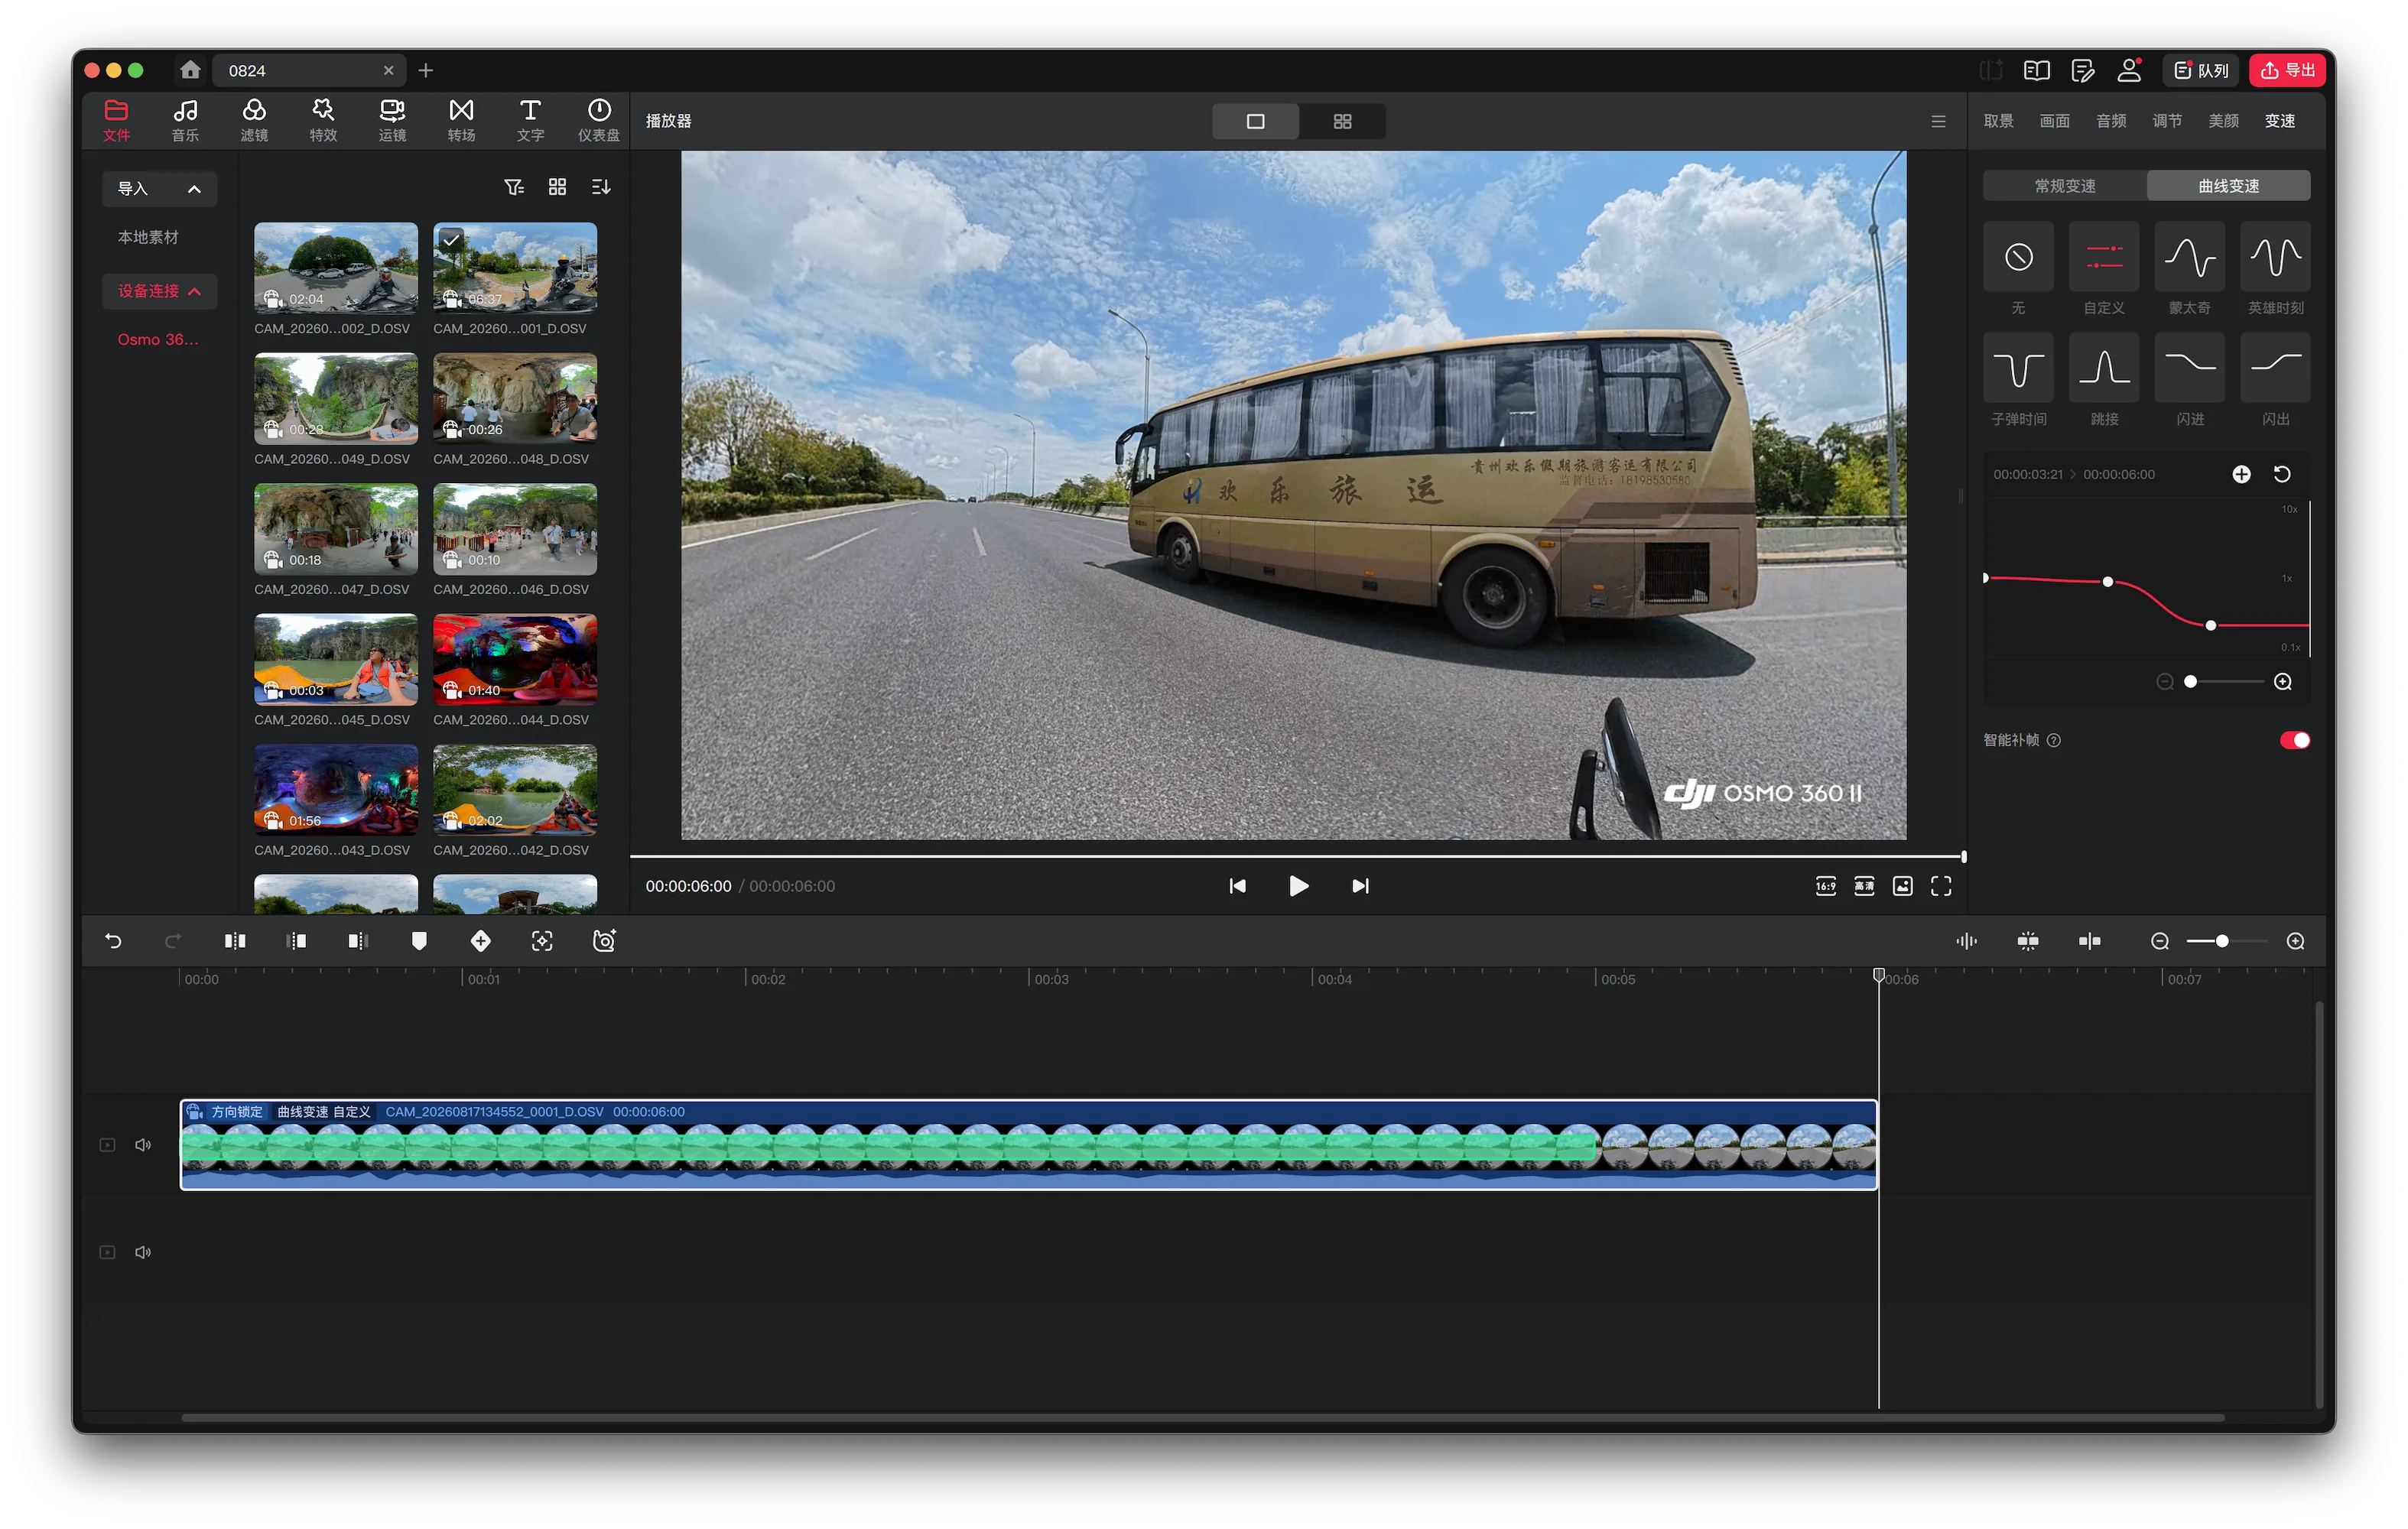Choose the 跳接 jump cut preset
The width and height of the screenshot is (2408, 1529).
pyautogui.click(x=2104, y=368)
